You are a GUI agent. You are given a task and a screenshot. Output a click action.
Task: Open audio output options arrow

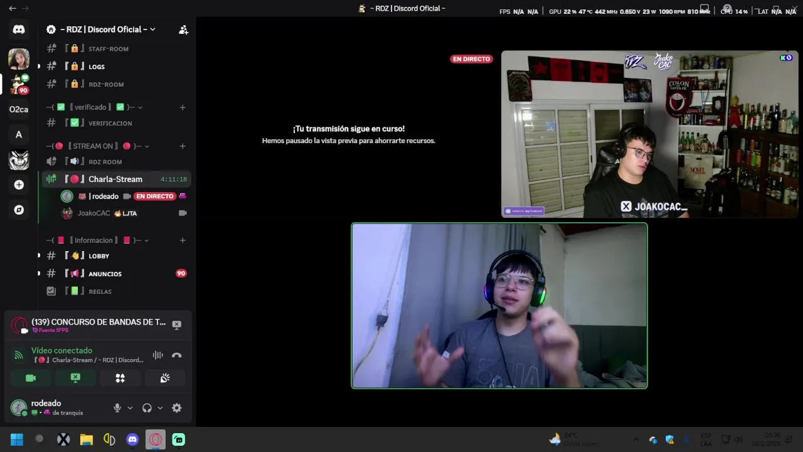click(160, 408)
